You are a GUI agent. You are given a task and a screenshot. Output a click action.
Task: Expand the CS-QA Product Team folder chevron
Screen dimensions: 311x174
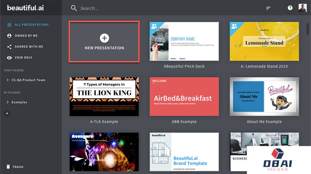(x=8, y=80)
